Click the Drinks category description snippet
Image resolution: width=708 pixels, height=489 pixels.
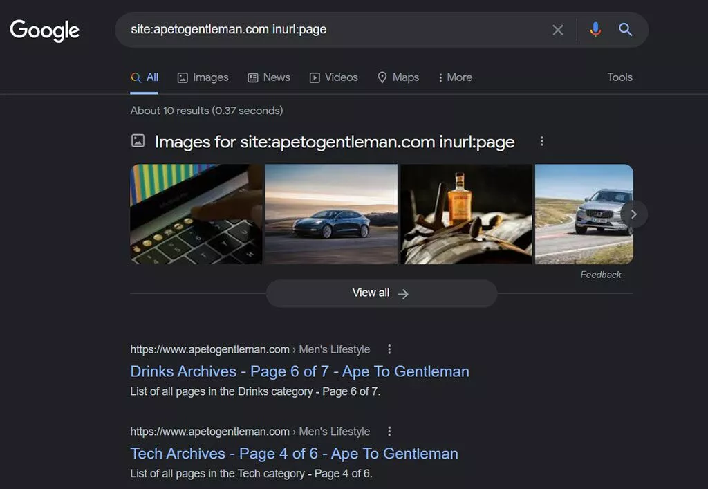pos(256,391)
